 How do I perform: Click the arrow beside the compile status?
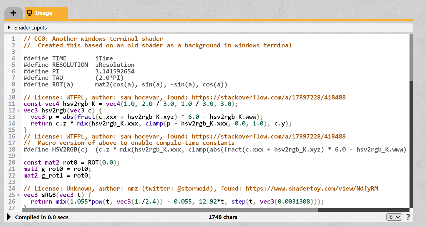click(x=9, y=217)
